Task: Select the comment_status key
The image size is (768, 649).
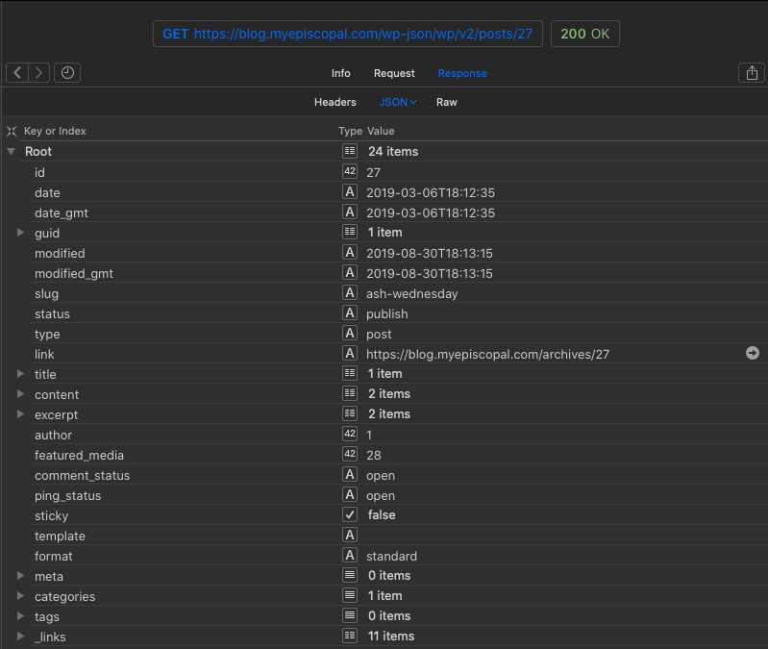Action: pos(83,475)
